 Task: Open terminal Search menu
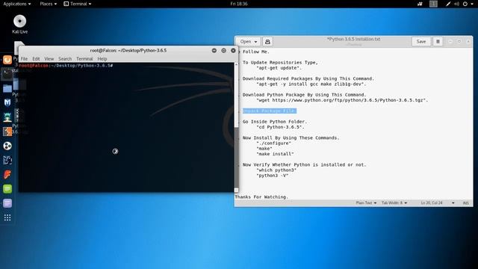pyautogui.click(x=65, y=58)
